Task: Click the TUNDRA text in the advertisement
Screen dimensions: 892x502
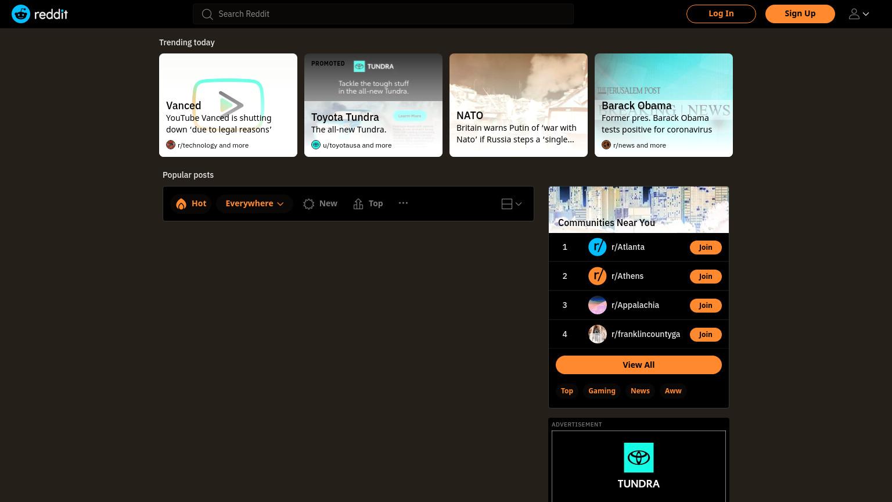Action: (x=639, y=484)
